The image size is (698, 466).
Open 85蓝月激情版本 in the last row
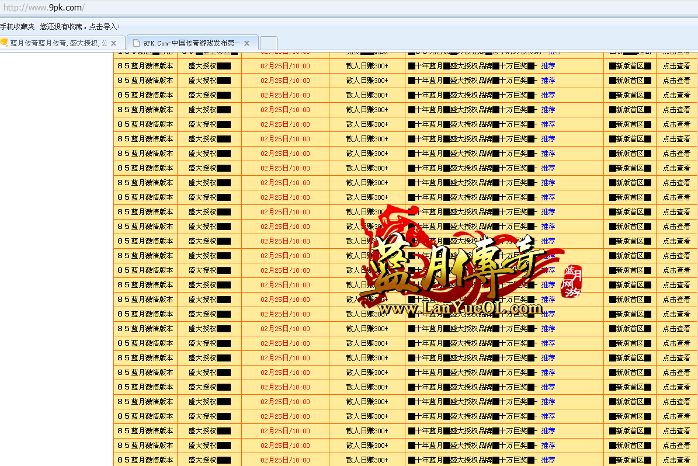click(145, 460)
